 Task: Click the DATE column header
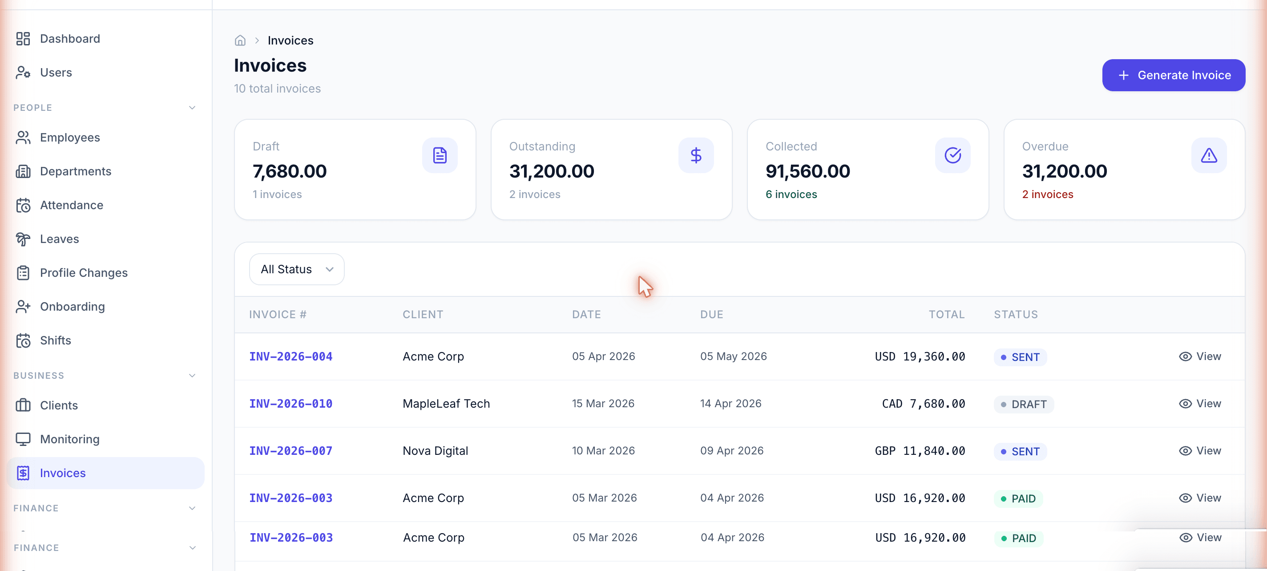pyautogui.click(x=586, y=315)
